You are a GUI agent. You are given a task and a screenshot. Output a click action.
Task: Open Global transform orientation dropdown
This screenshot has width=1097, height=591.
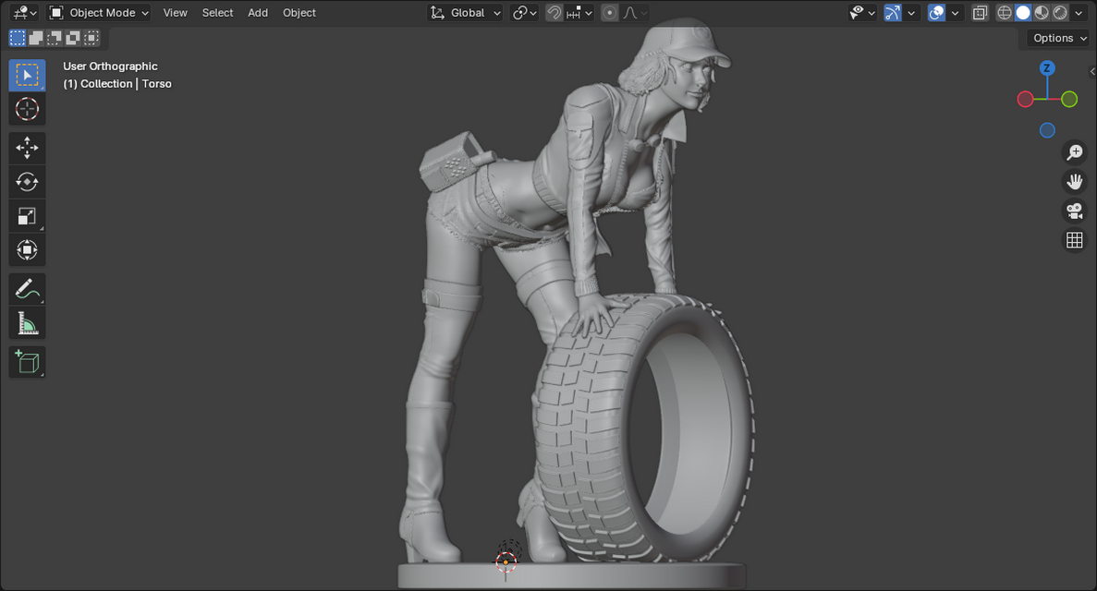(x=465, y=13)
